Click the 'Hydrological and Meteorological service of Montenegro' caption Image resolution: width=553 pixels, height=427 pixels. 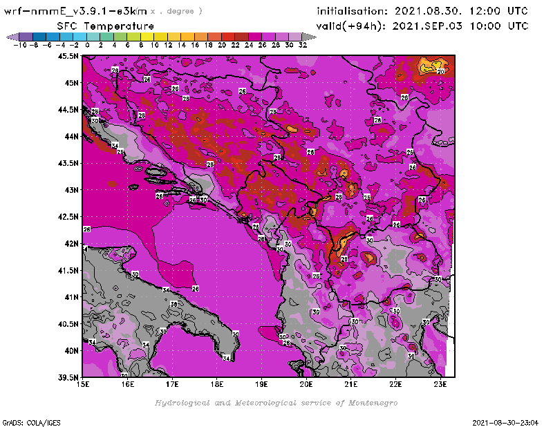[x=276, y=403]
